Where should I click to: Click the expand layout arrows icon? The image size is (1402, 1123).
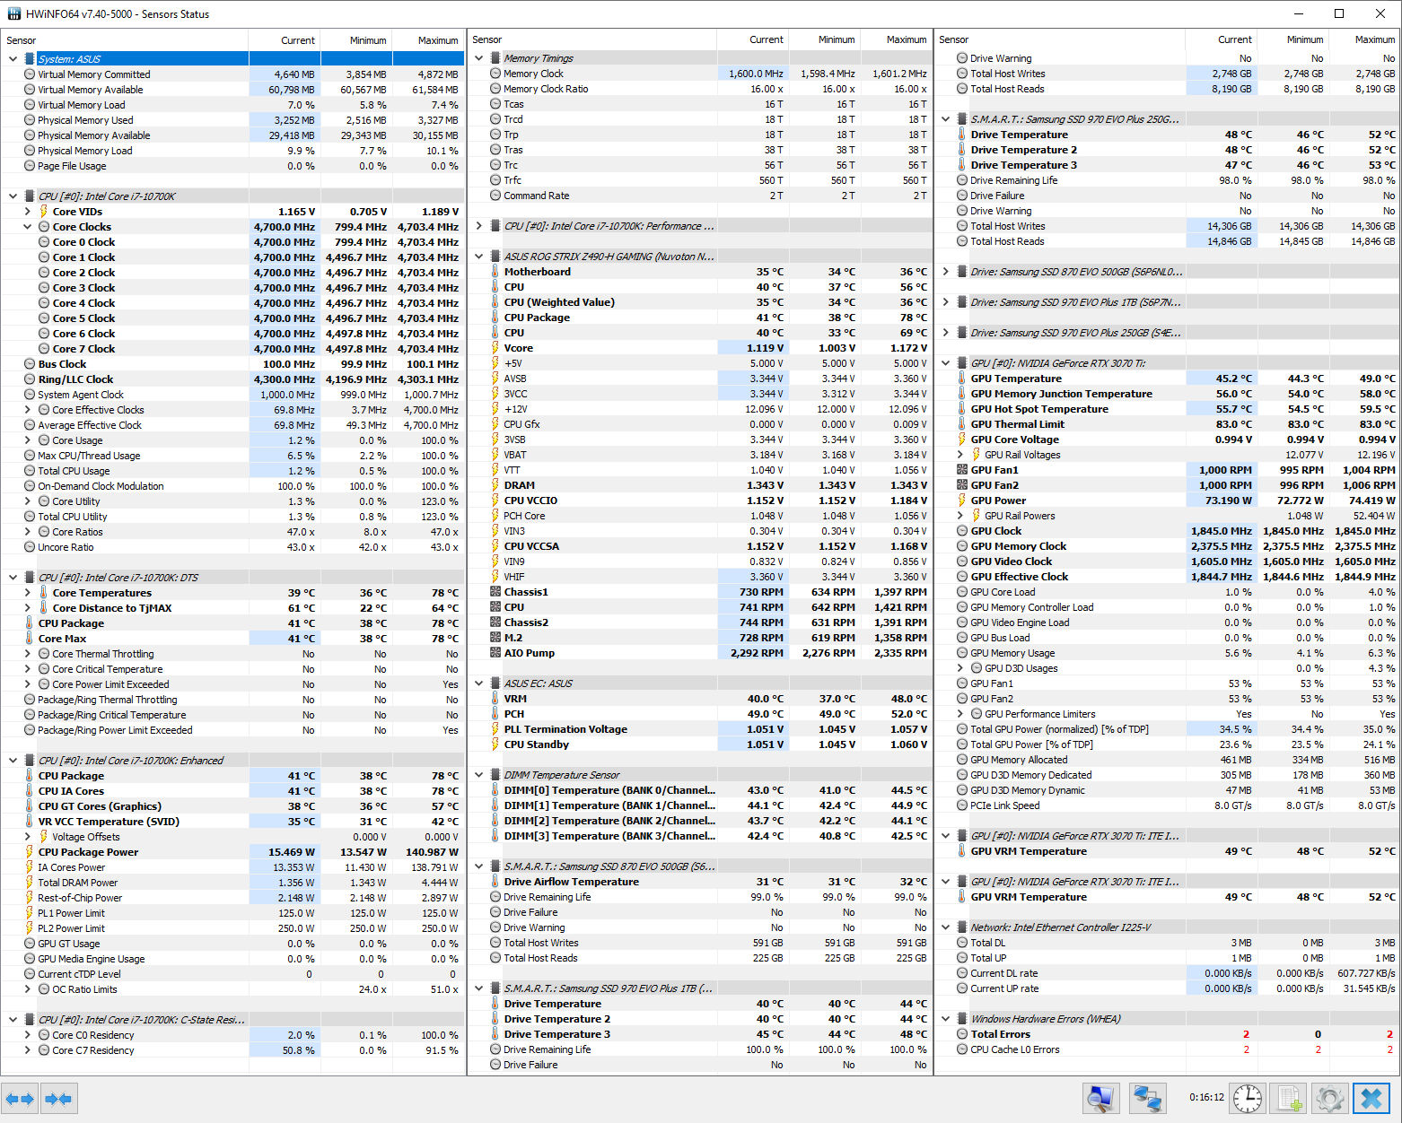pyautogui.click(x=20, y=1099)
